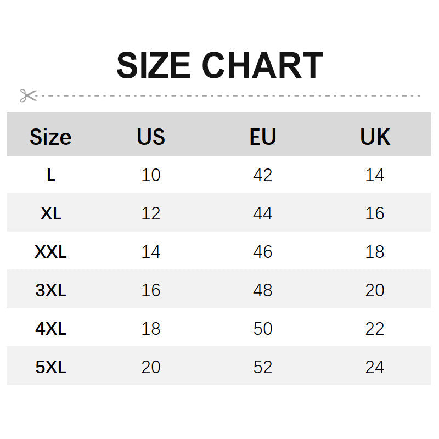Click the SIZE CHART title
This screenshot has width=439, height=439.
219,66
